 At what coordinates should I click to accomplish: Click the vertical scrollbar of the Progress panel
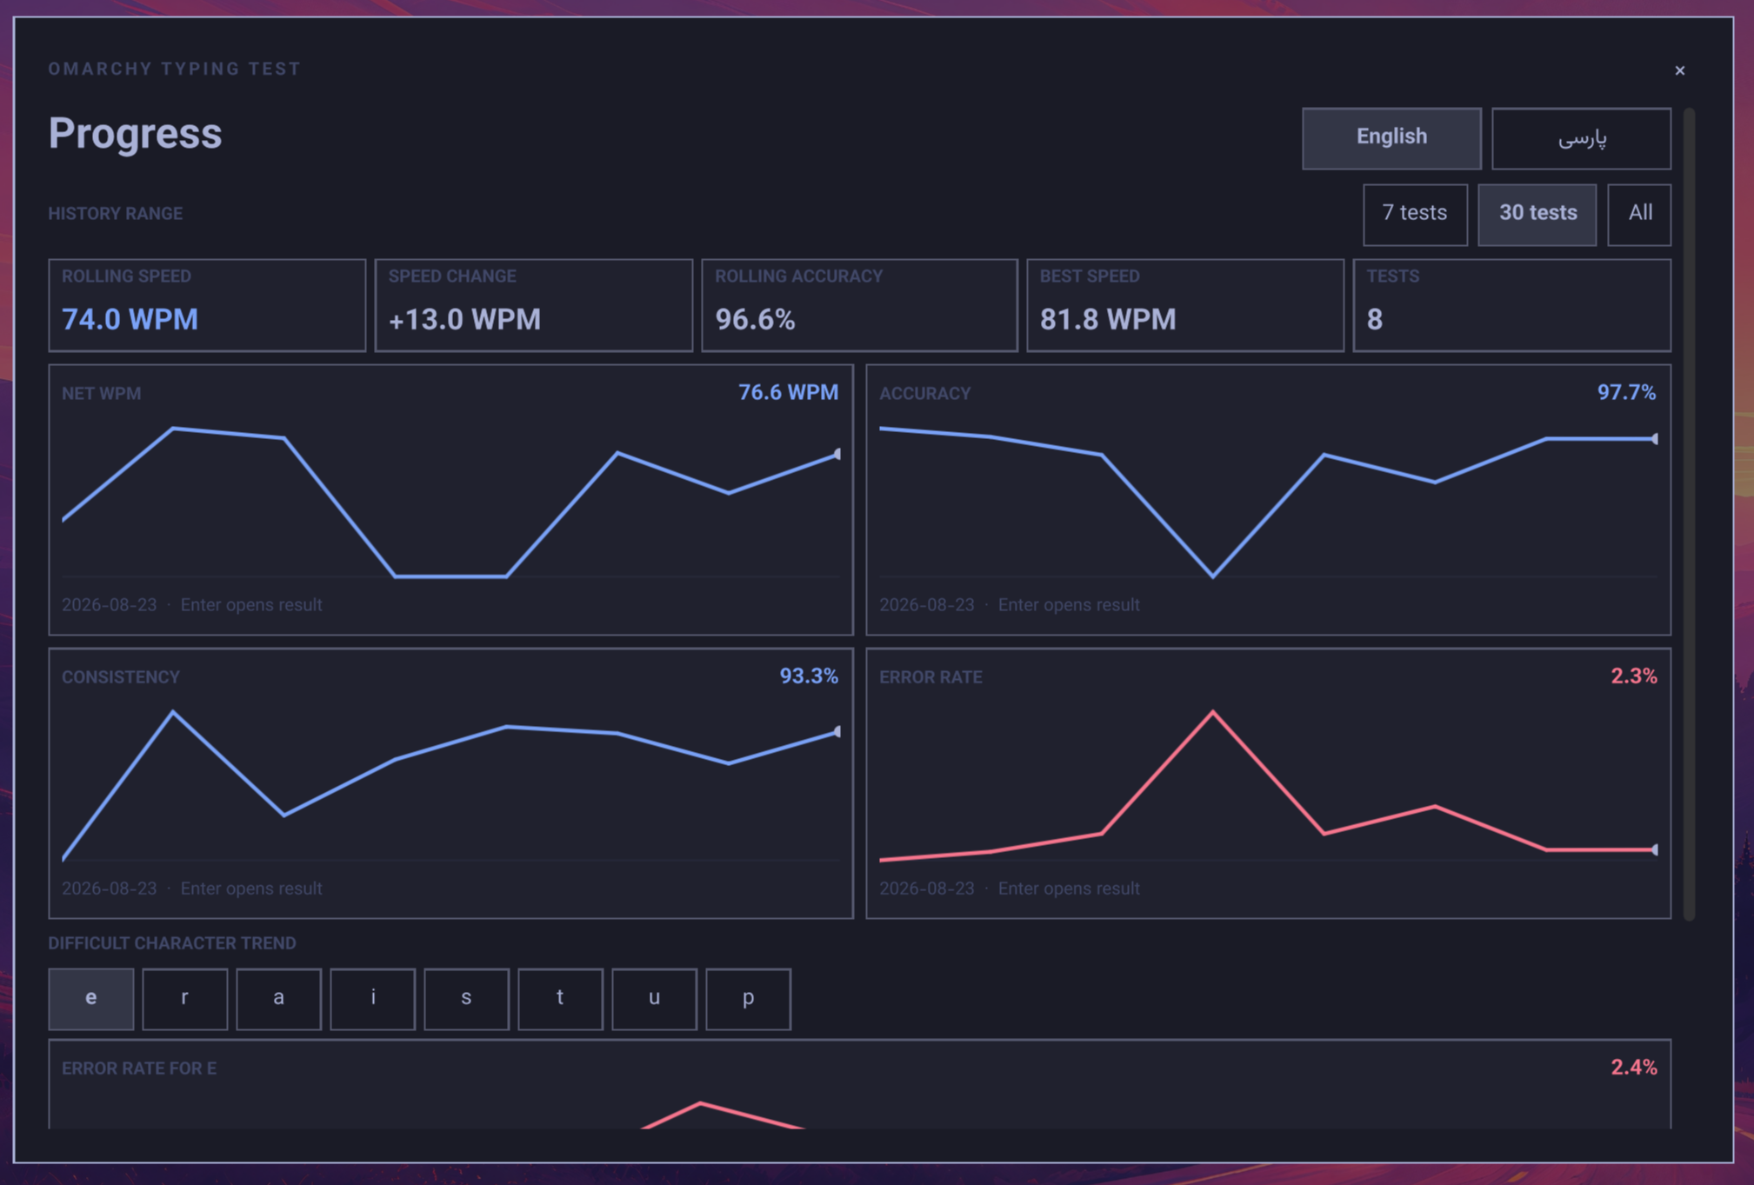1689,514
